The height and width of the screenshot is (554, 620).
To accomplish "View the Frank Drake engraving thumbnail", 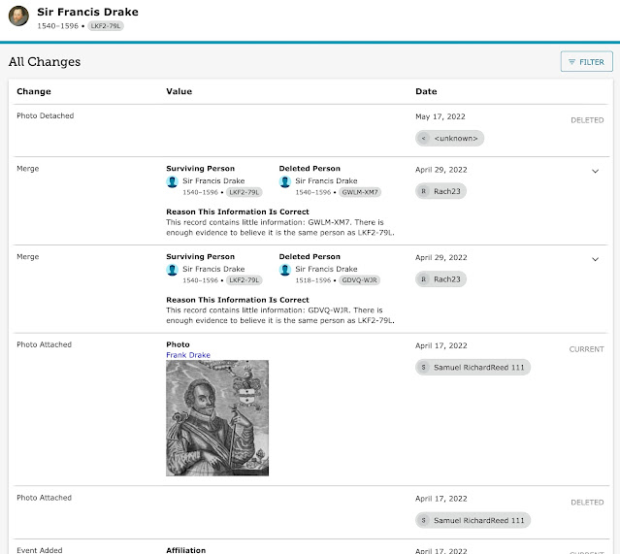I will [217, 418].
